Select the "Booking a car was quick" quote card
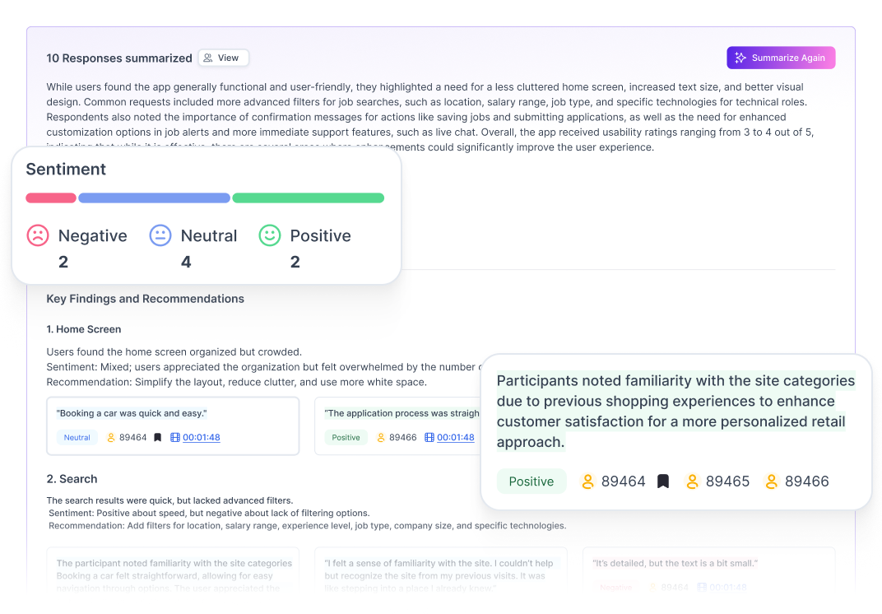Image resolution: width=882 pixels, height=614 pixels. [173, 414]
